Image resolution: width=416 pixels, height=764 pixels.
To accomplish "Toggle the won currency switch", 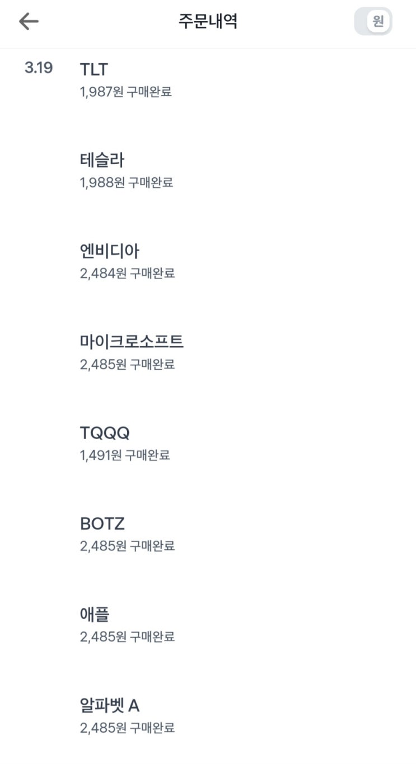I will (373, 22).
